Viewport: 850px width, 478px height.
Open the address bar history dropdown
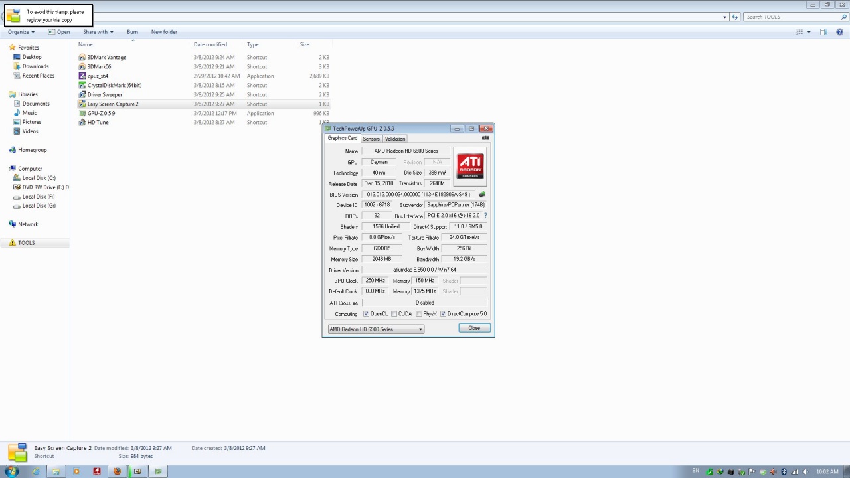point(724,17)
